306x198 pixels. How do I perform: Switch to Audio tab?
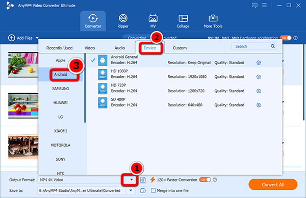120,48
